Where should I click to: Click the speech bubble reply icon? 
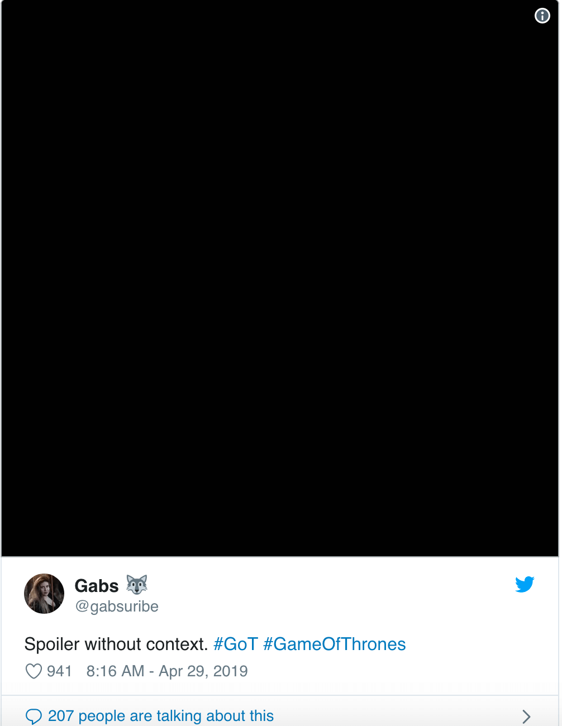click(x=34, y=716)
